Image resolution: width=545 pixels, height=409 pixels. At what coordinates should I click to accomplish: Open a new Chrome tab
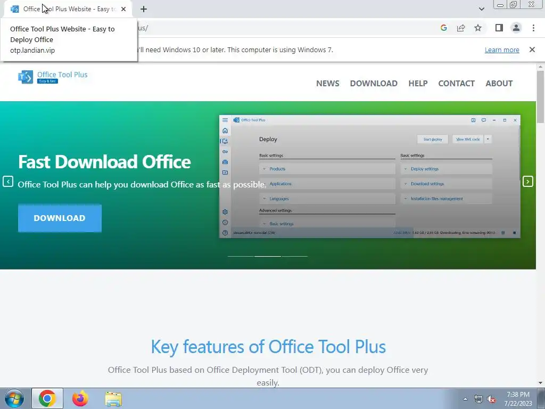[144, 9]
